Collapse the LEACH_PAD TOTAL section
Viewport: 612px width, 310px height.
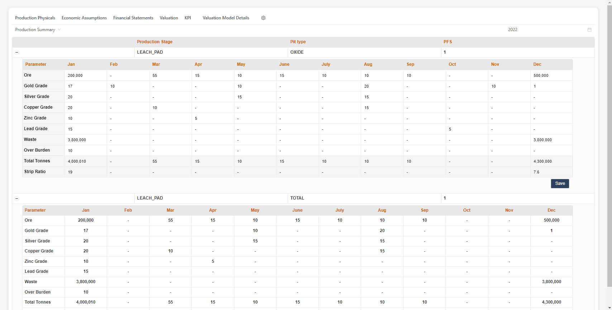tap(16, 198)
